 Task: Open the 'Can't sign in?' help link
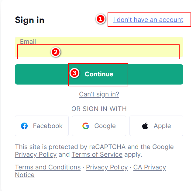99,94
